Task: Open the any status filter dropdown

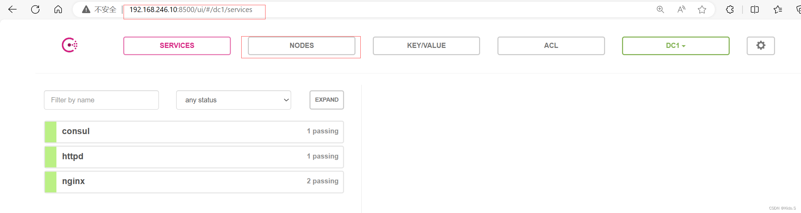Action: (234, 100)
